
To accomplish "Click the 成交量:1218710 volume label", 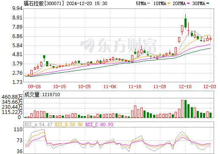I will [42, 95].
